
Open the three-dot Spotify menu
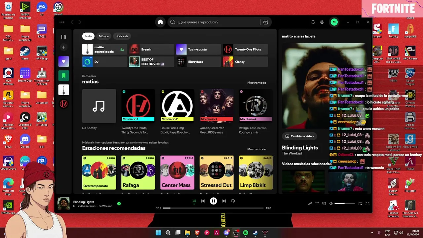pyautogui.click(x=62, y=22)
